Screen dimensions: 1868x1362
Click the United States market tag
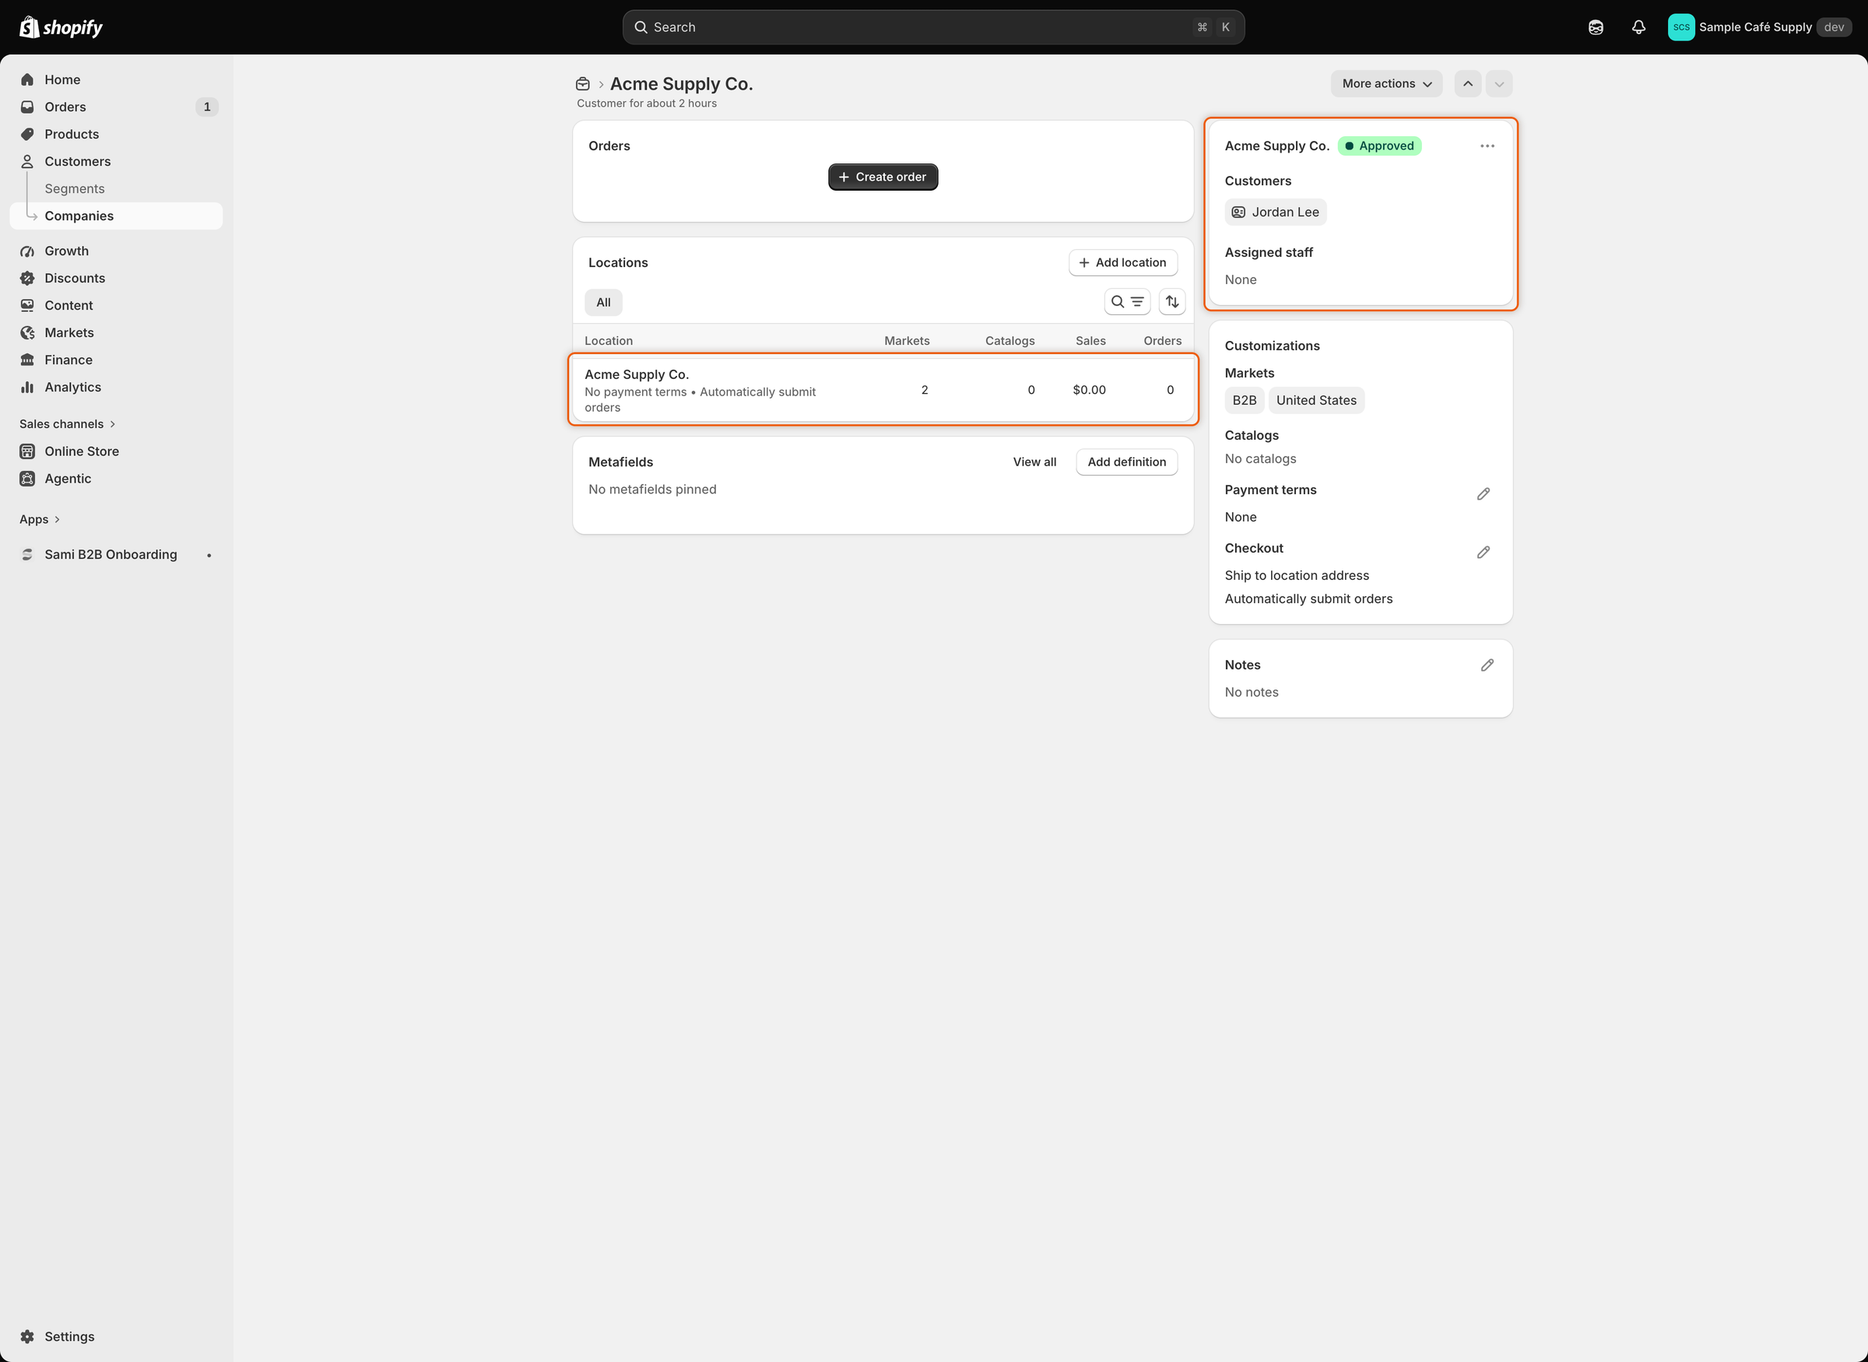coord(1316,401)
